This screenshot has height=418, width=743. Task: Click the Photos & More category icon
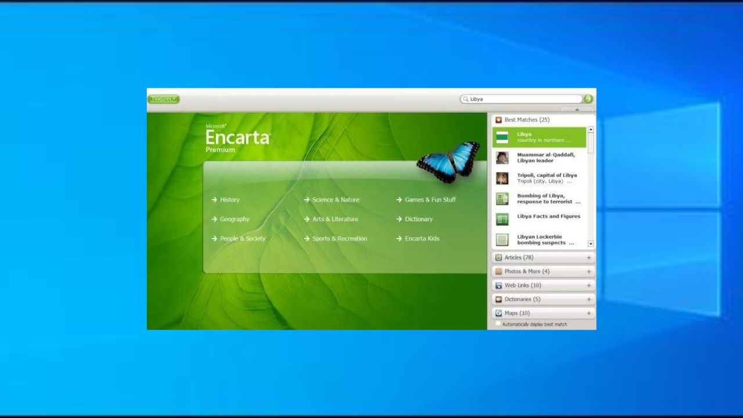click(x=498, y=271)
